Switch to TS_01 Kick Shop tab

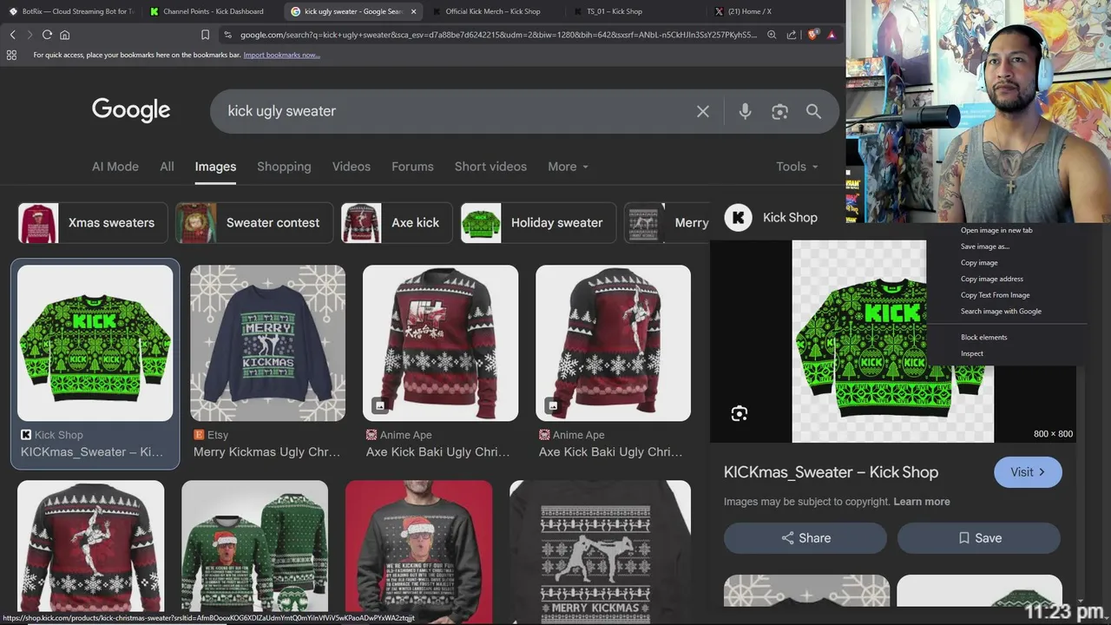coord(635,11)
